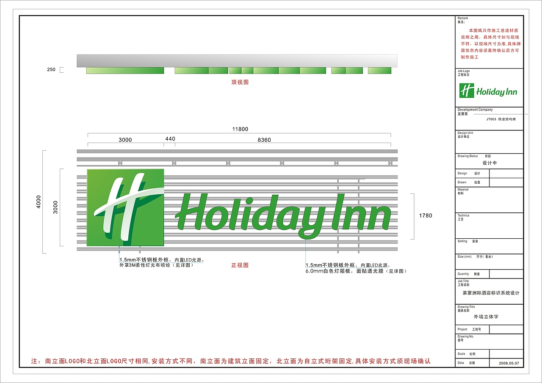Click the green H logo square in front view
The width and height of the screenshot is (542, 383).
click(x=125, y=207)
